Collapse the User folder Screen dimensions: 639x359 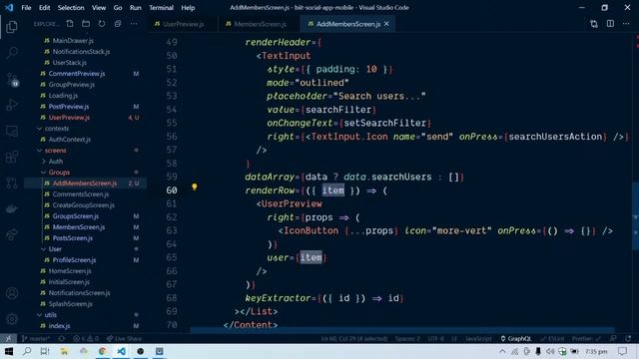click(55, 248)
